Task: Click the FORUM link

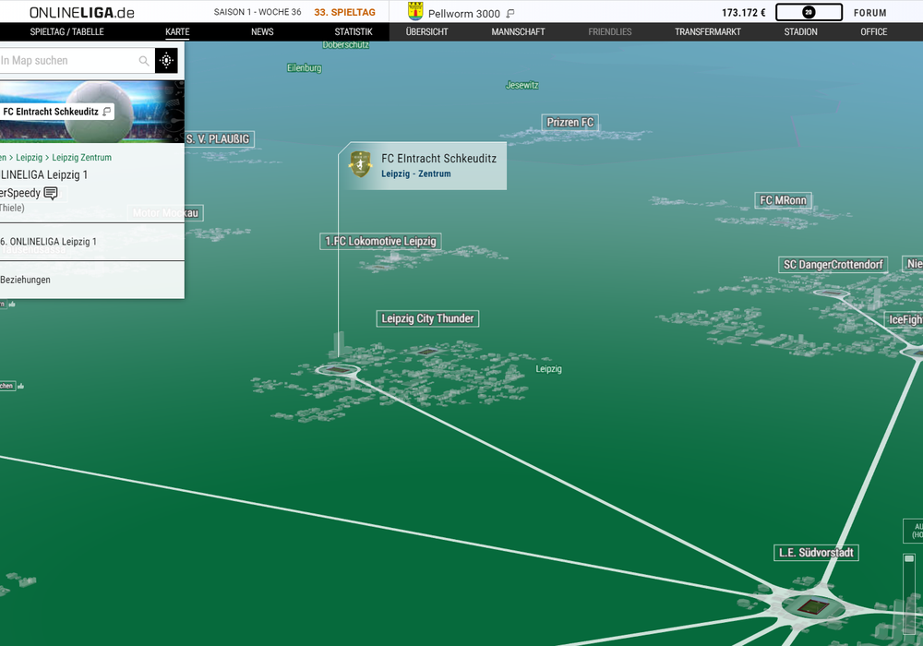Action: coord(870,12)
